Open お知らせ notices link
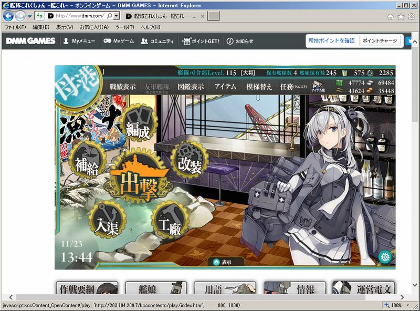 pyautogui.click(x=240, y=41)
